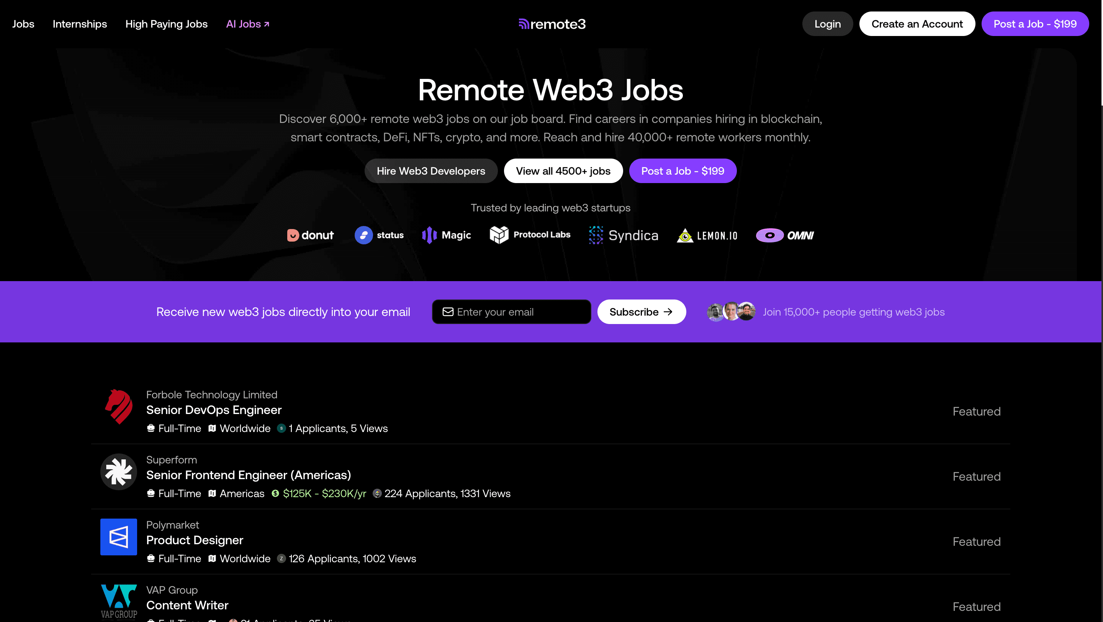1103x622 pixels.
Task: Click the green salary icon on Superform job
Action: pyautogui.click(x=275, y=494)
